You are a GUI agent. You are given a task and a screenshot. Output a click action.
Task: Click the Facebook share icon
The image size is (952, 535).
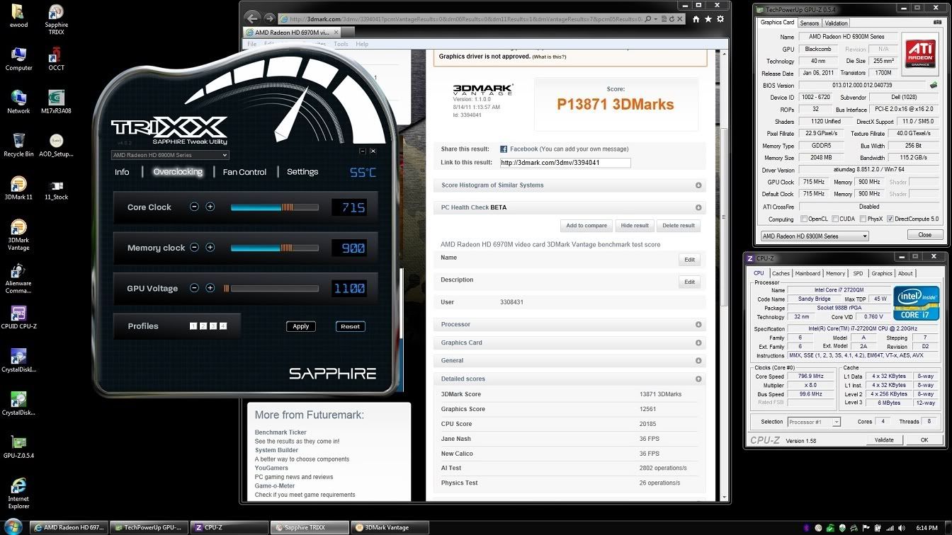click(x=504, y=149)
